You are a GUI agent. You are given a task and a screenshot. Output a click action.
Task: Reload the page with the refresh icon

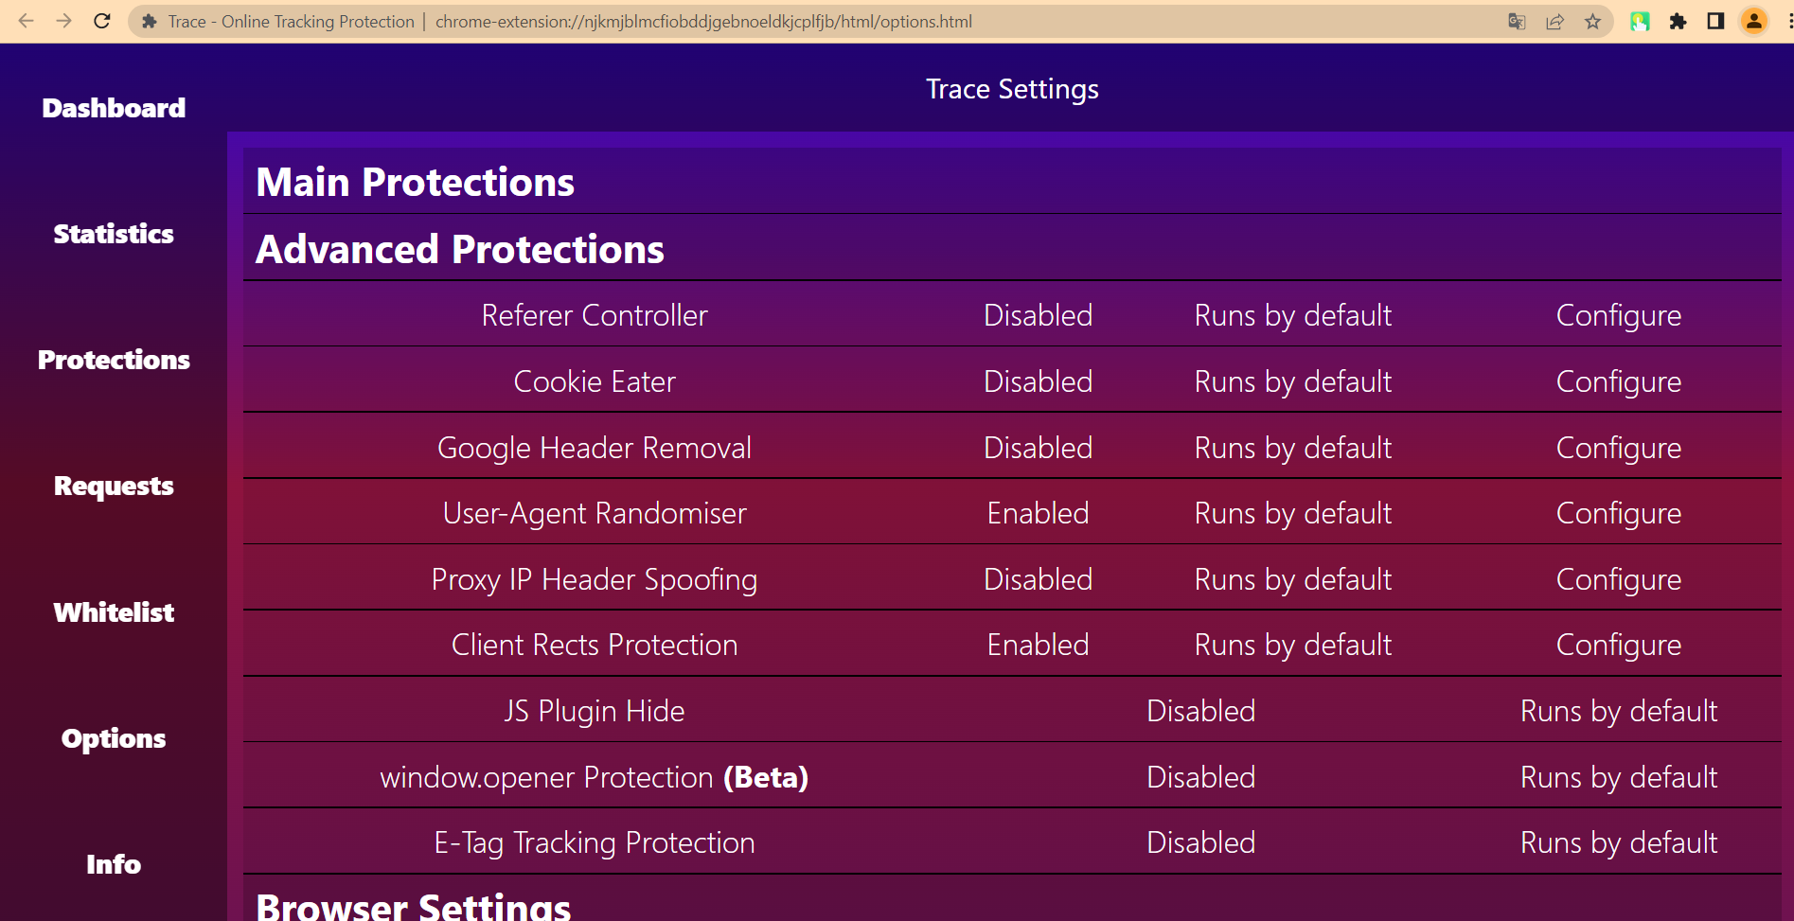click(x=102, y=21)
